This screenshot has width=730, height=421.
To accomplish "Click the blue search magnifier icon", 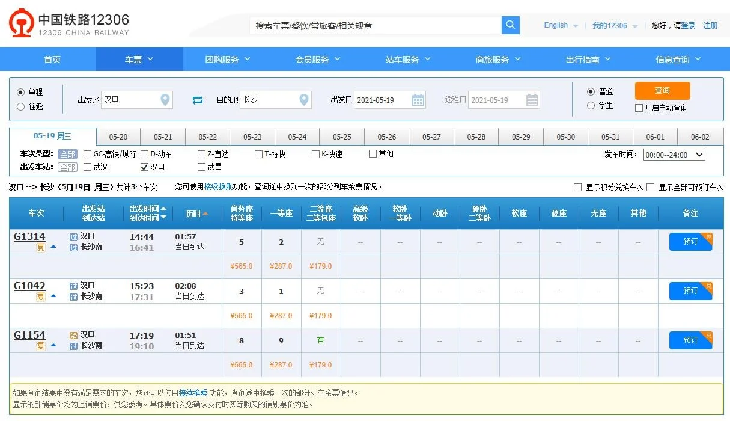I will click(x=510, y=25).
